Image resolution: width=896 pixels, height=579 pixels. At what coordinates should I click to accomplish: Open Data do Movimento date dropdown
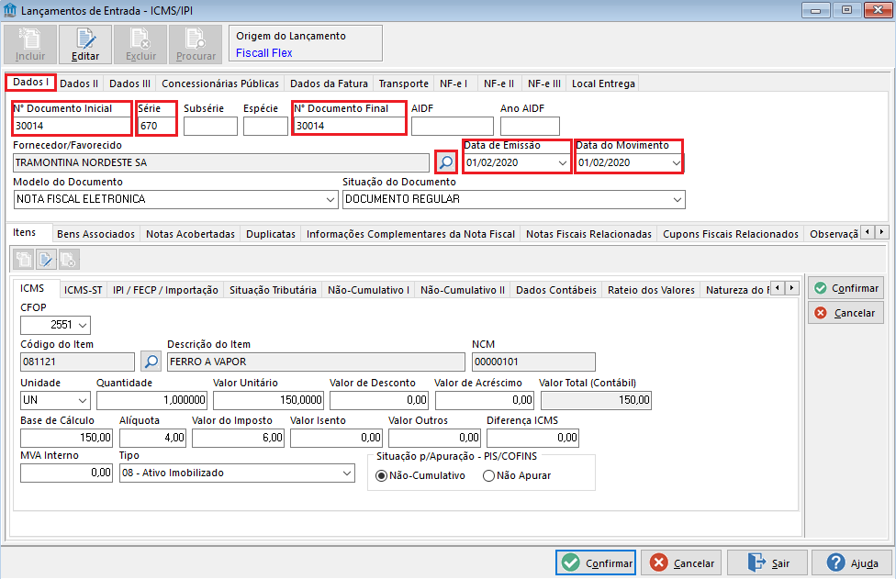[x=676, y=162]
